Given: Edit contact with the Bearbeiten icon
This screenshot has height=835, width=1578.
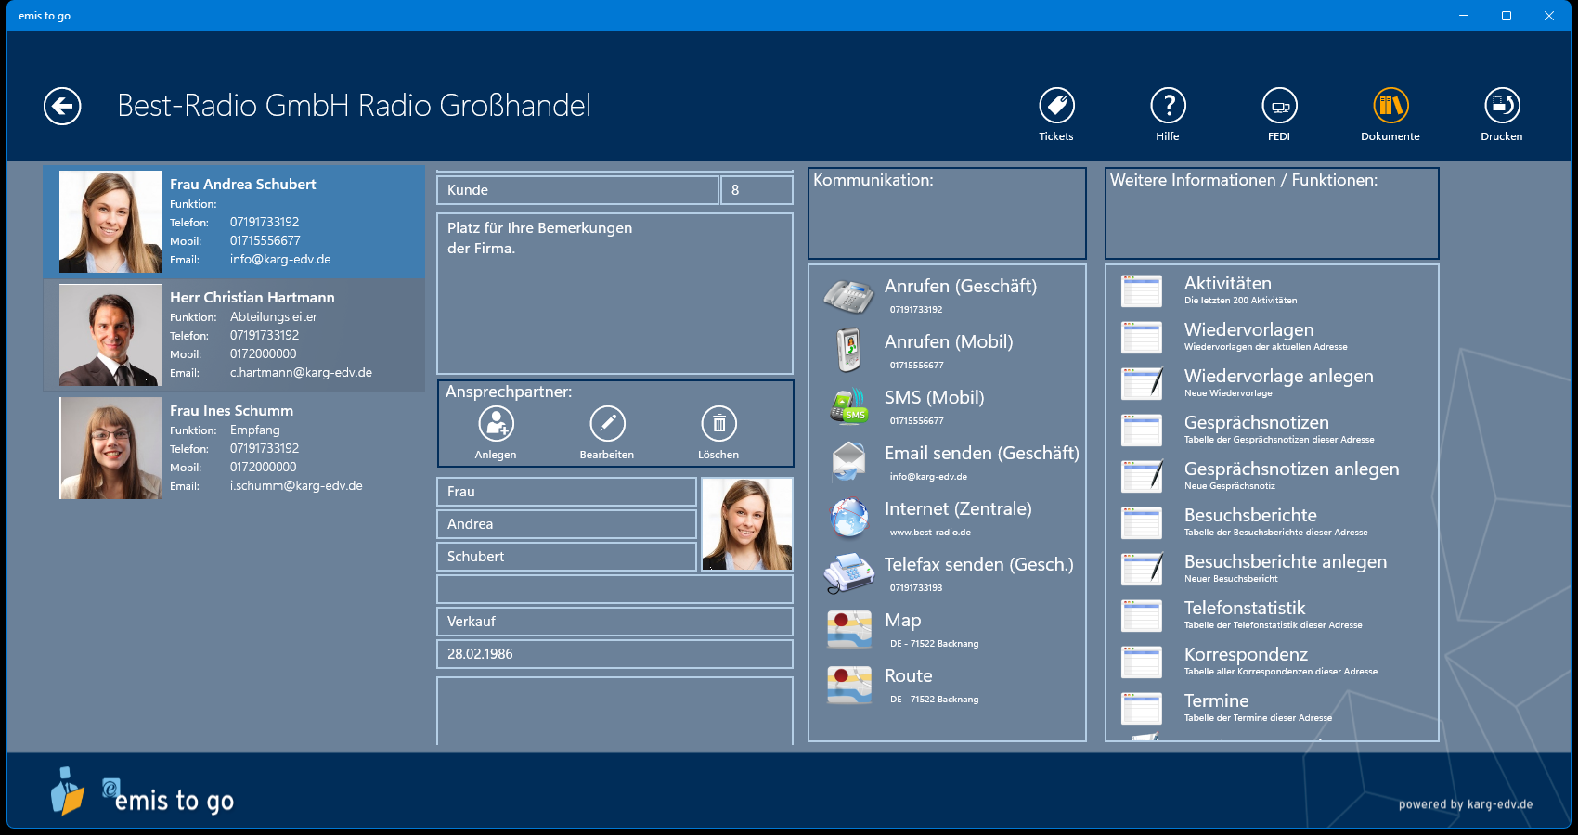Looking at the screenshot, I should point(607,424).
